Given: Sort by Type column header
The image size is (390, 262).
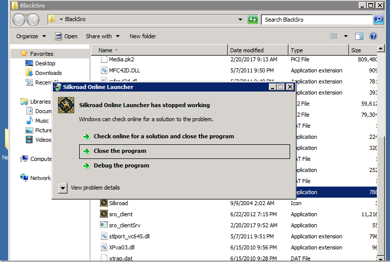Looking at the screenshot, I should tap(318, 50).
